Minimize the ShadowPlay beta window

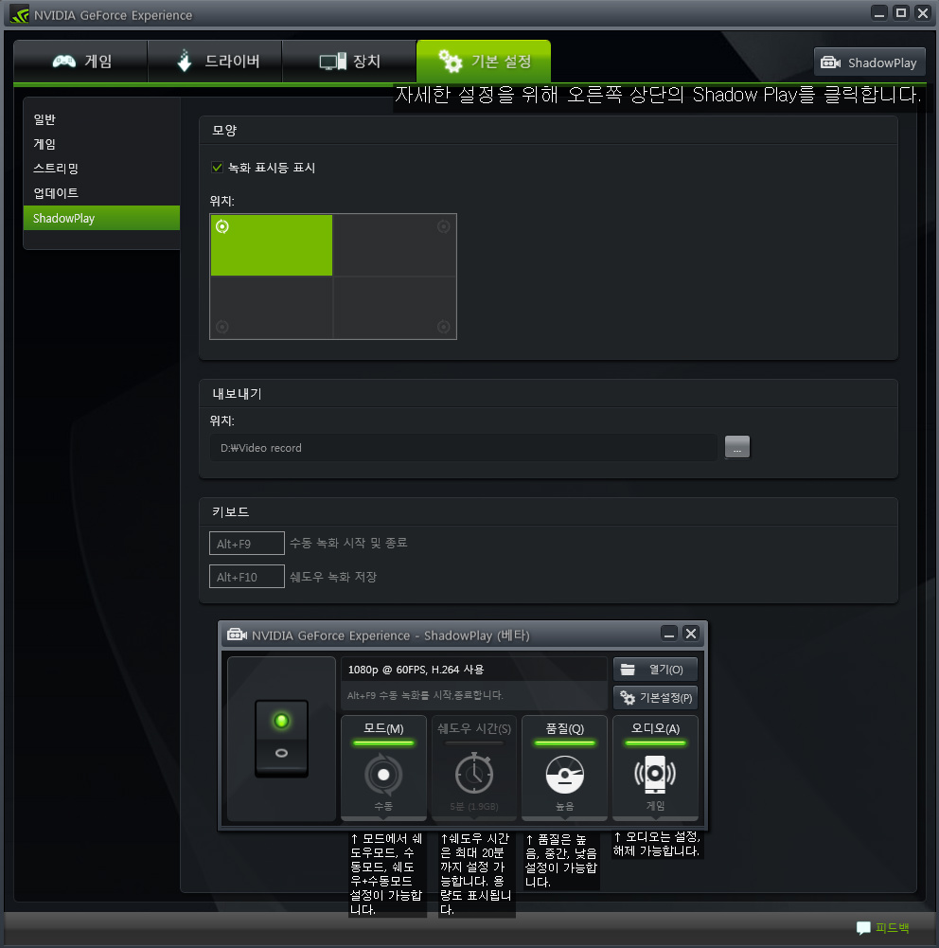pos(669,634)
